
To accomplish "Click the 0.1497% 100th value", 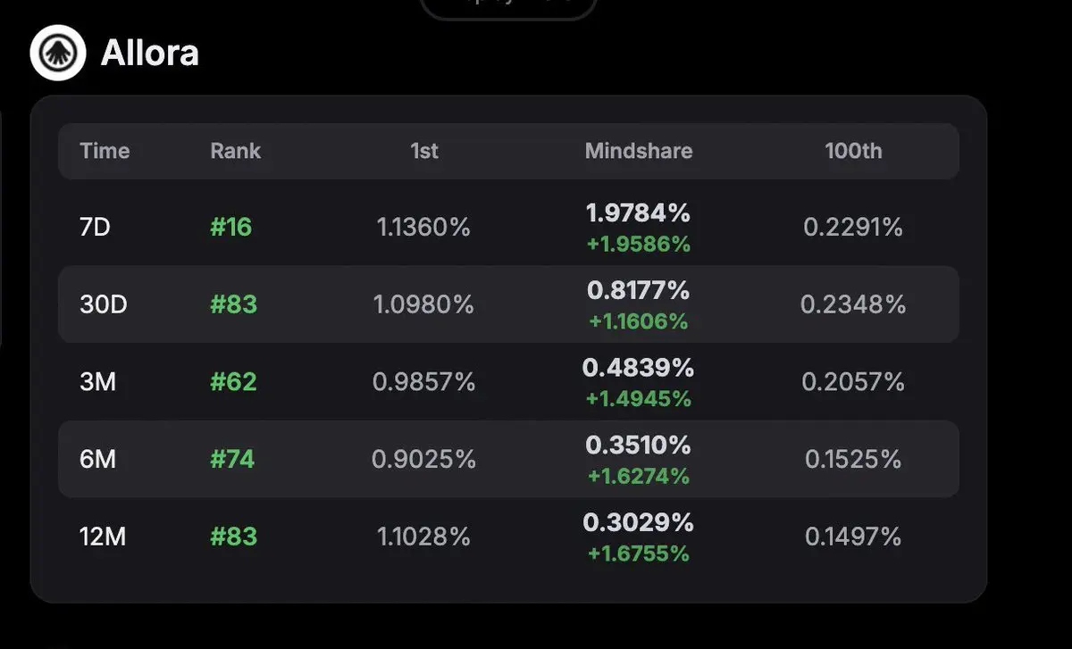I will (x=853, y=537).
